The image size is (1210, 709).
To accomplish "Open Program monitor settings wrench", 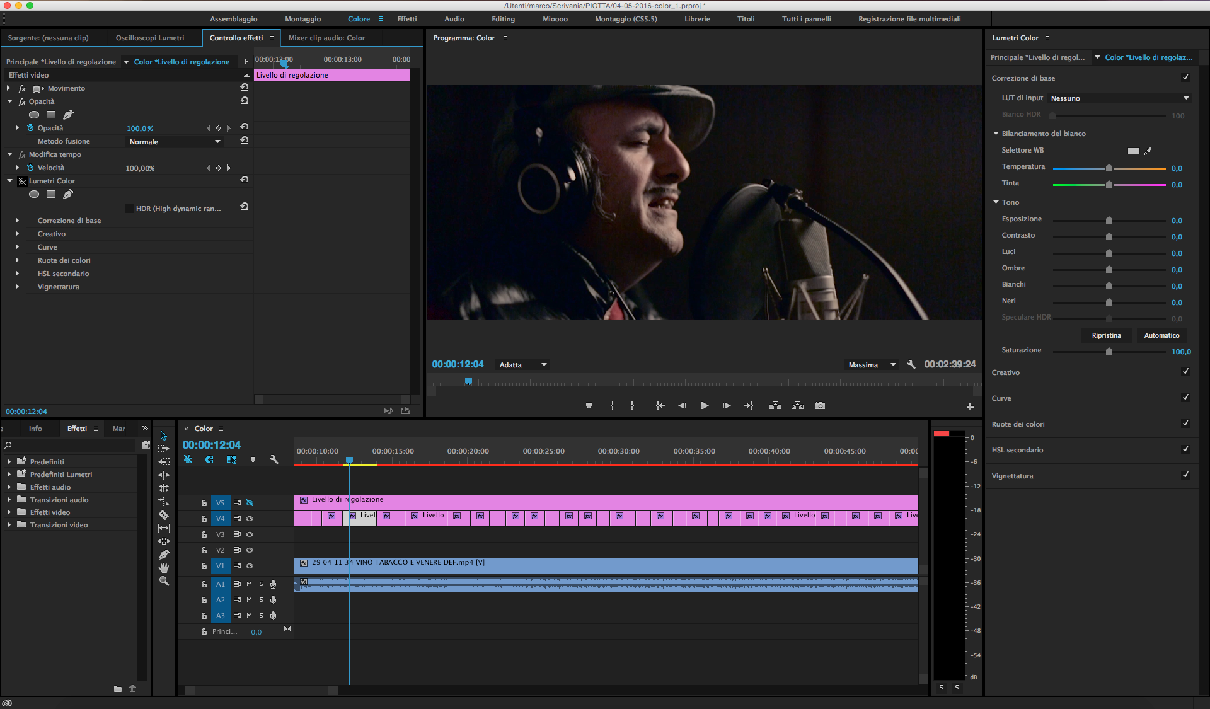I will [x=911, y=364].
